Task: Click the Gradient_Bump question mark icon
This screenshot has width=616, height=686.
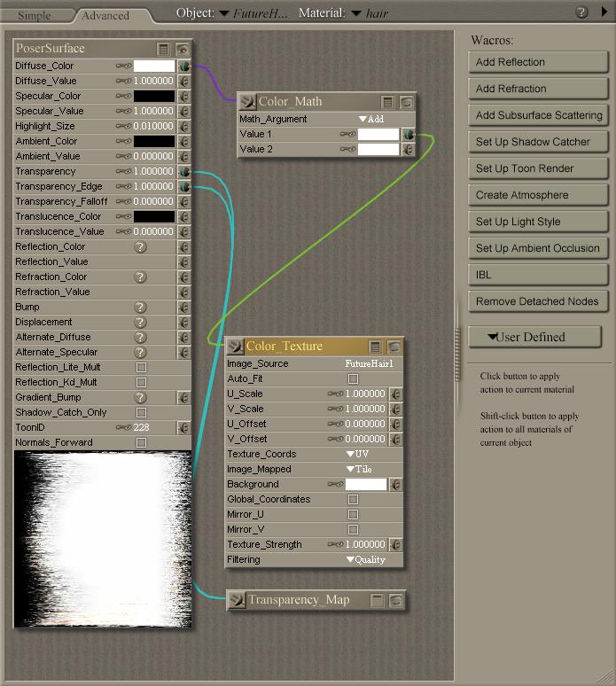Action: point(140,398)
